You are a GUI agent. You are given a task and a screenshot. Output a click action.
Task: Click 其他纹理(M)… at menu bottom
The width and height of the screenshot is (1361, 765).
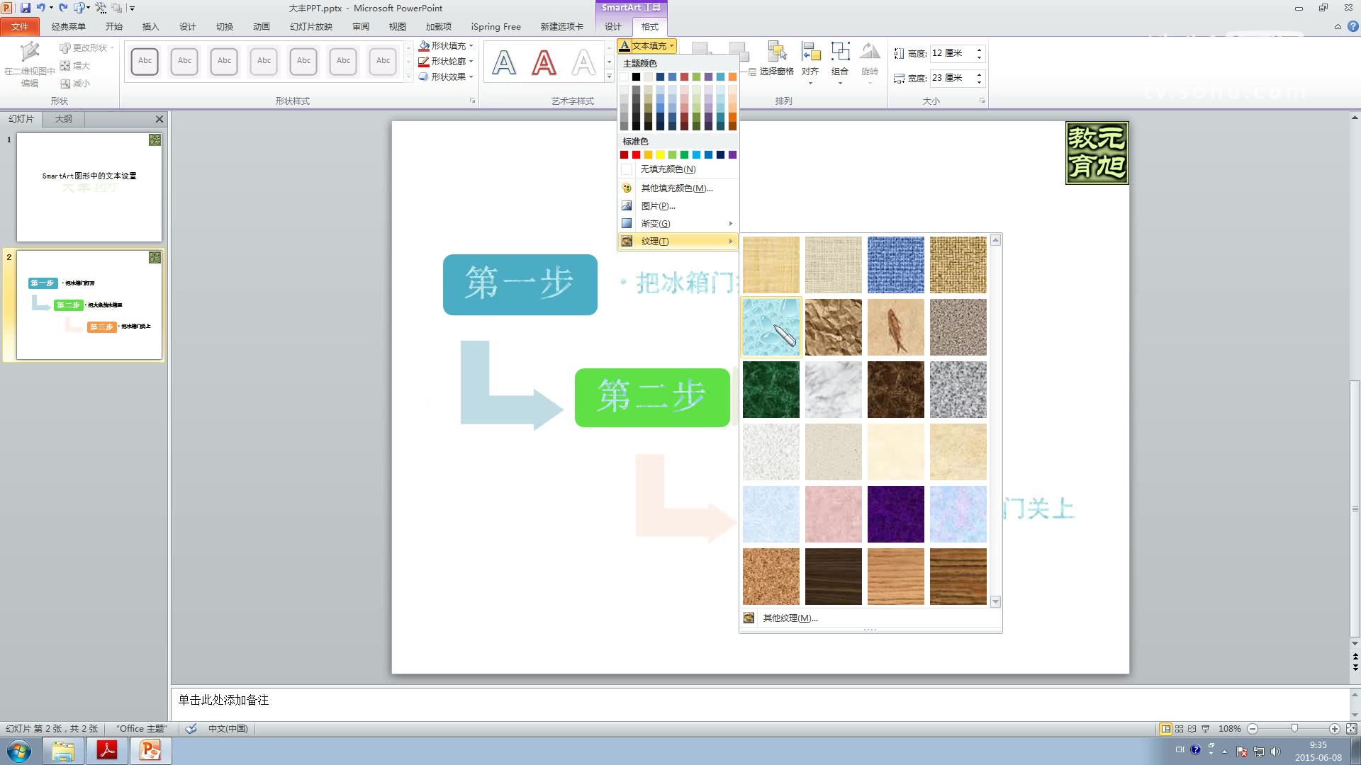pyautogui.click(x=789, y=618)
